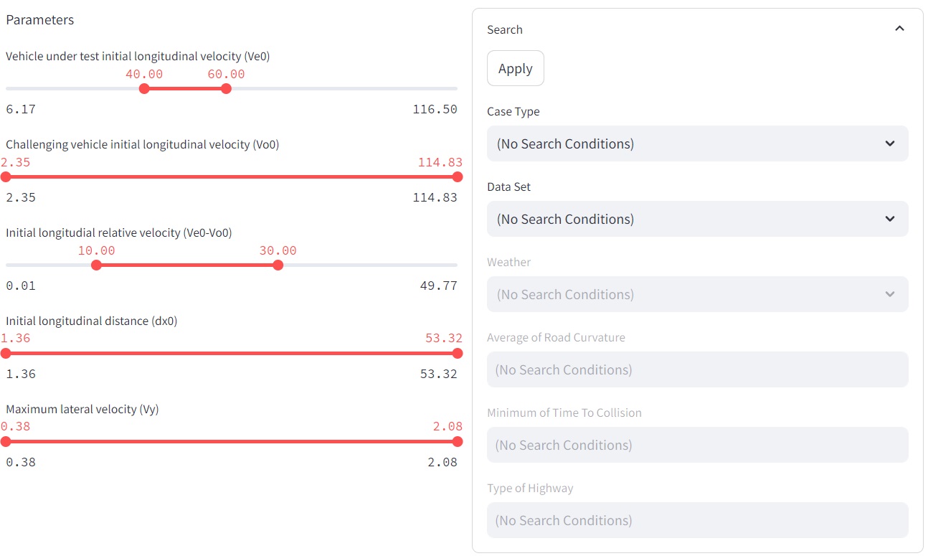Click the Ve0 slider's 60.00 upper handle
Screen dimensions: 928x556
click(227, 88)
